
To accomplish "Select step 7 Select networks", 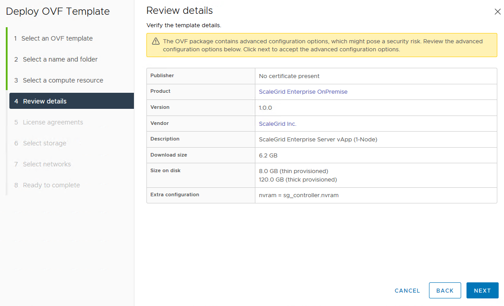I will tap(42, 164).
